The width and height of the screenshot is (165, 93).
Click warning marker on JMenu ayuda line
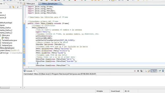[x=24, y=53]
